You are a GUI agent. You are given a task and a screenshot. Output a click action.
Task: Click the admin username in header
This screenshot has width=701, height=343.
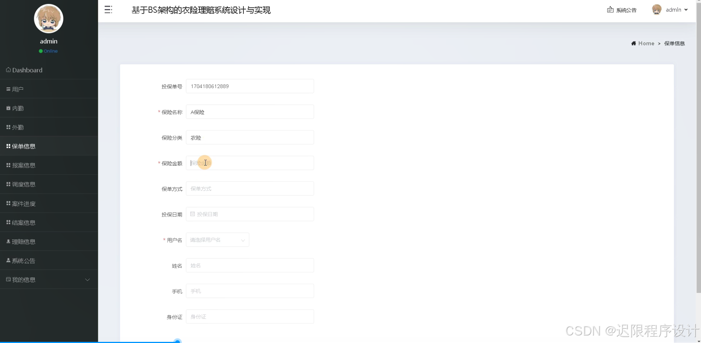(x=673, y=10)
